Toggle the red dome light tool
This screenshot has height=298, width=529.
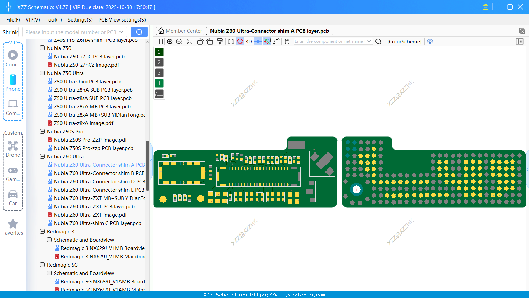(240, 42)
